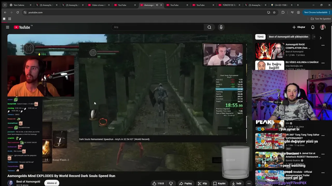The height and width of the screenshot is (186, 332).
Task: Click the main video player to pause
Action: (130, 102)
